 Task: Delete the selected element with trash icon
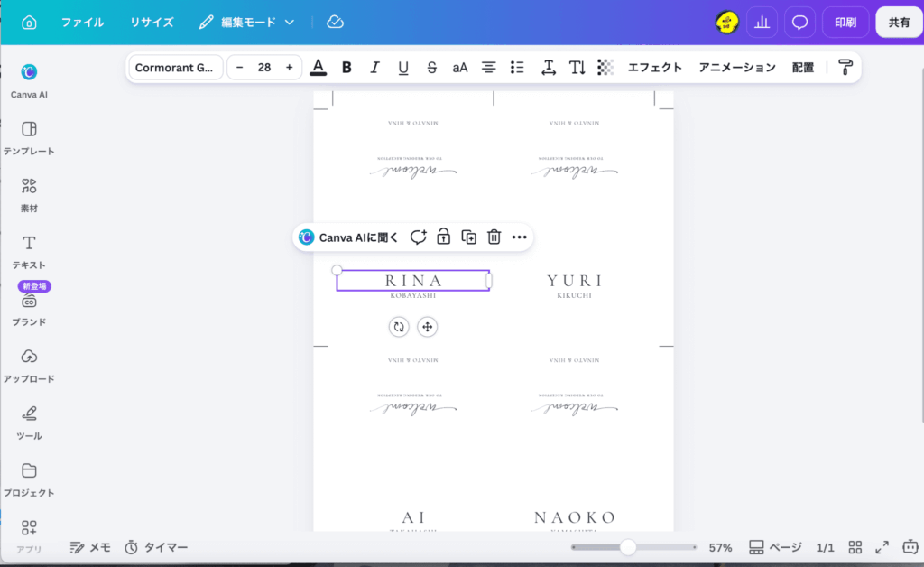click(494, 237)
